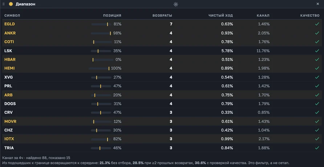Open the ANKR symbol row
Viewport: 324px width, 167px height.
(x=162, y=33)
